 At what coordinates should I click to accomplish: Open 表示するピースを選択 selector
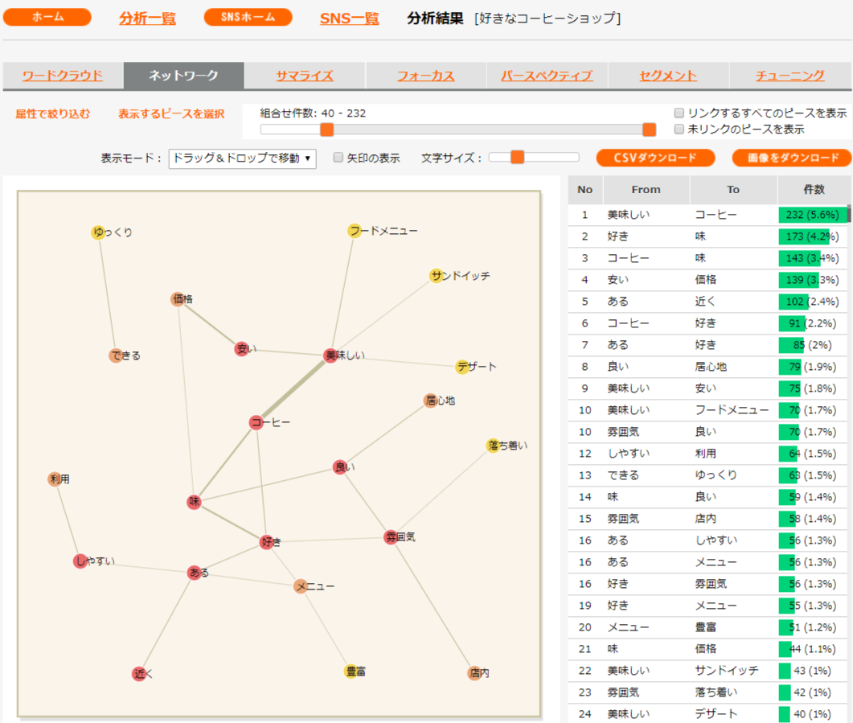171,114
